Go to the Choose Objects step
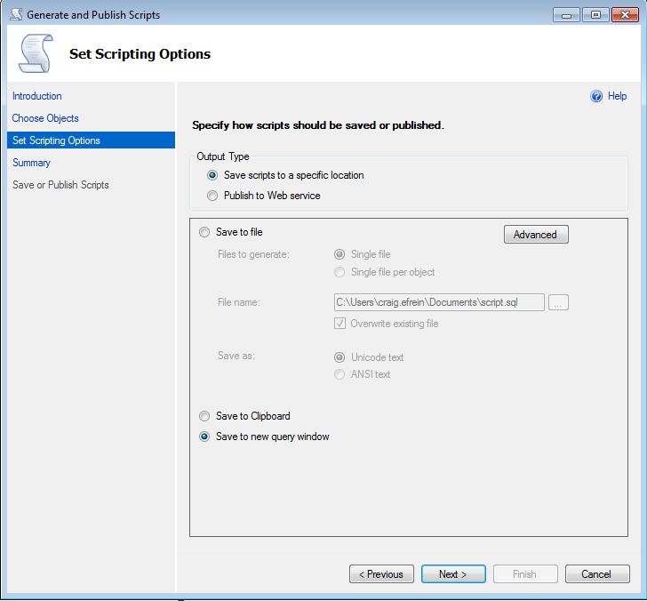This screenshot has height=601, width=647. tap(45, 118)
